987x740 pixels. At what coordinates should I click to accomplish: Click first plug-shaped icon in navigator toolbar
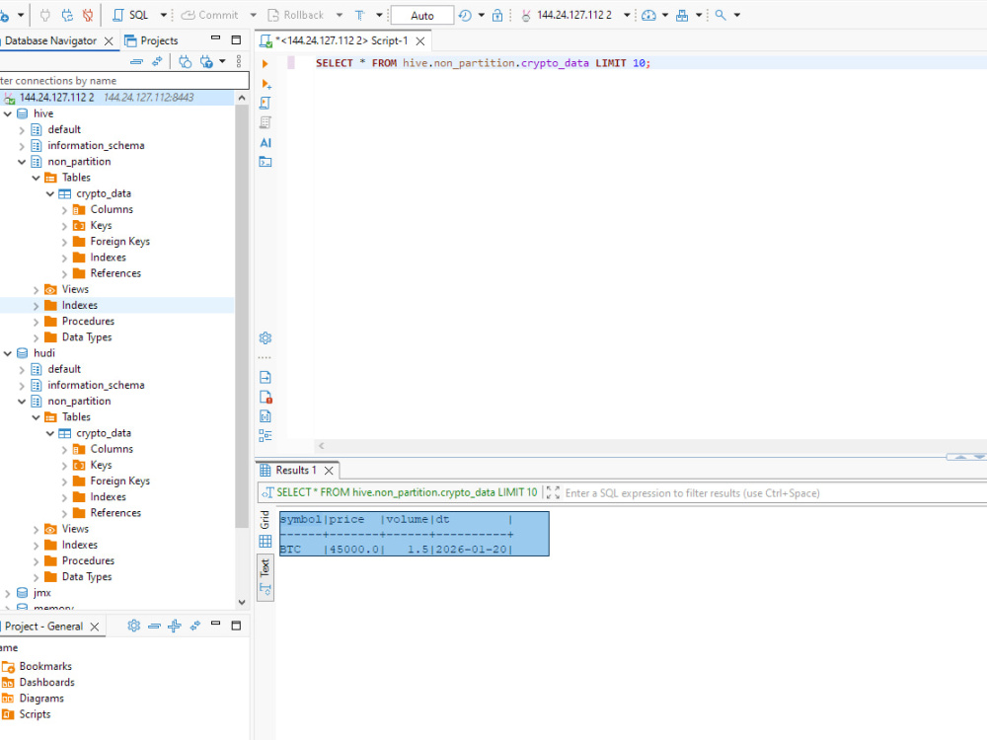(x=185, y=61)
